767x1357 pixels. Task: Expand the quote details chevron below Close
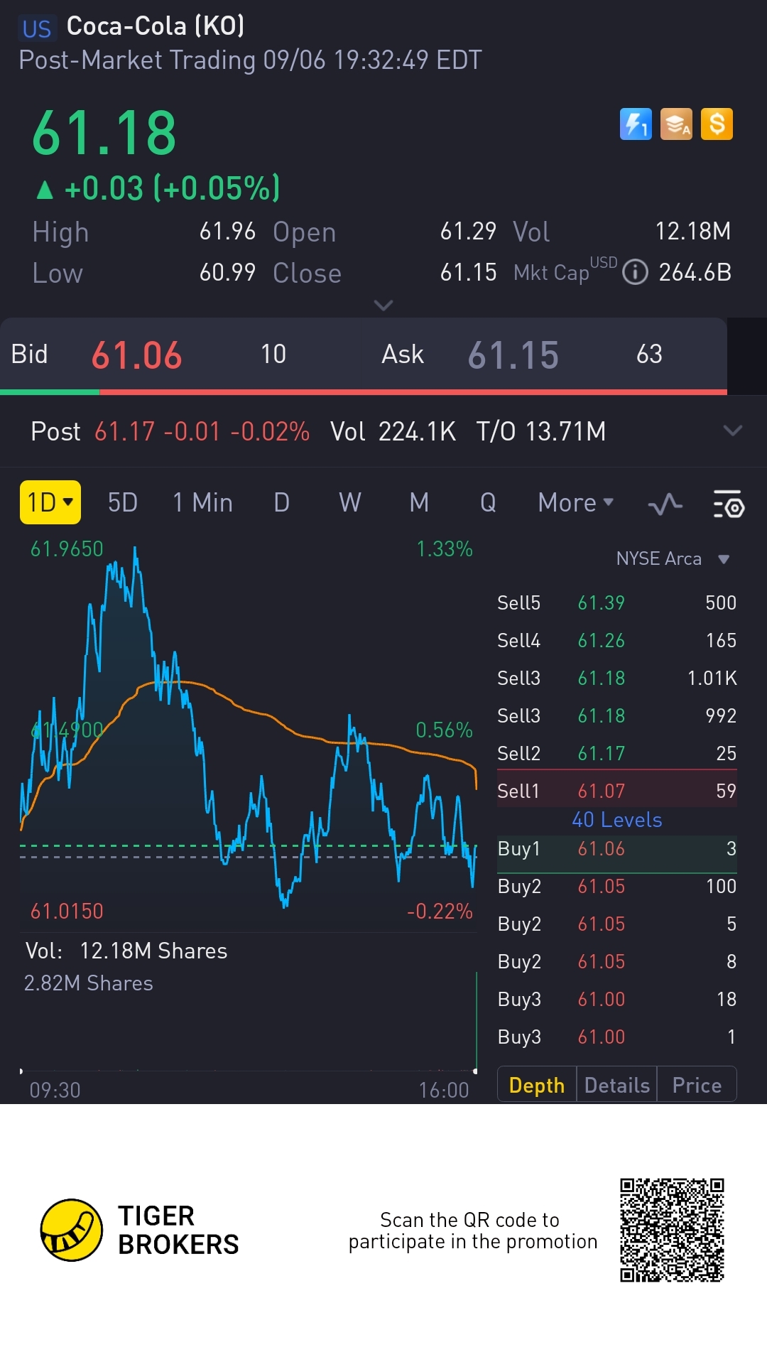tap(383, 306)
